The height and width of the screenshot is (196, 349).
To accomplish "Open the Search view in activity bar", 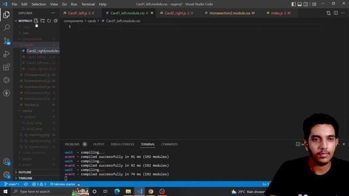I will [7, 28].
